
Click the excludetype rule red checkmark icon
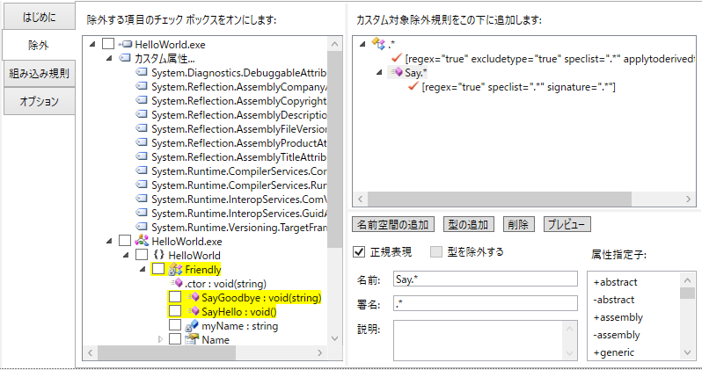[x=396, y=58]
